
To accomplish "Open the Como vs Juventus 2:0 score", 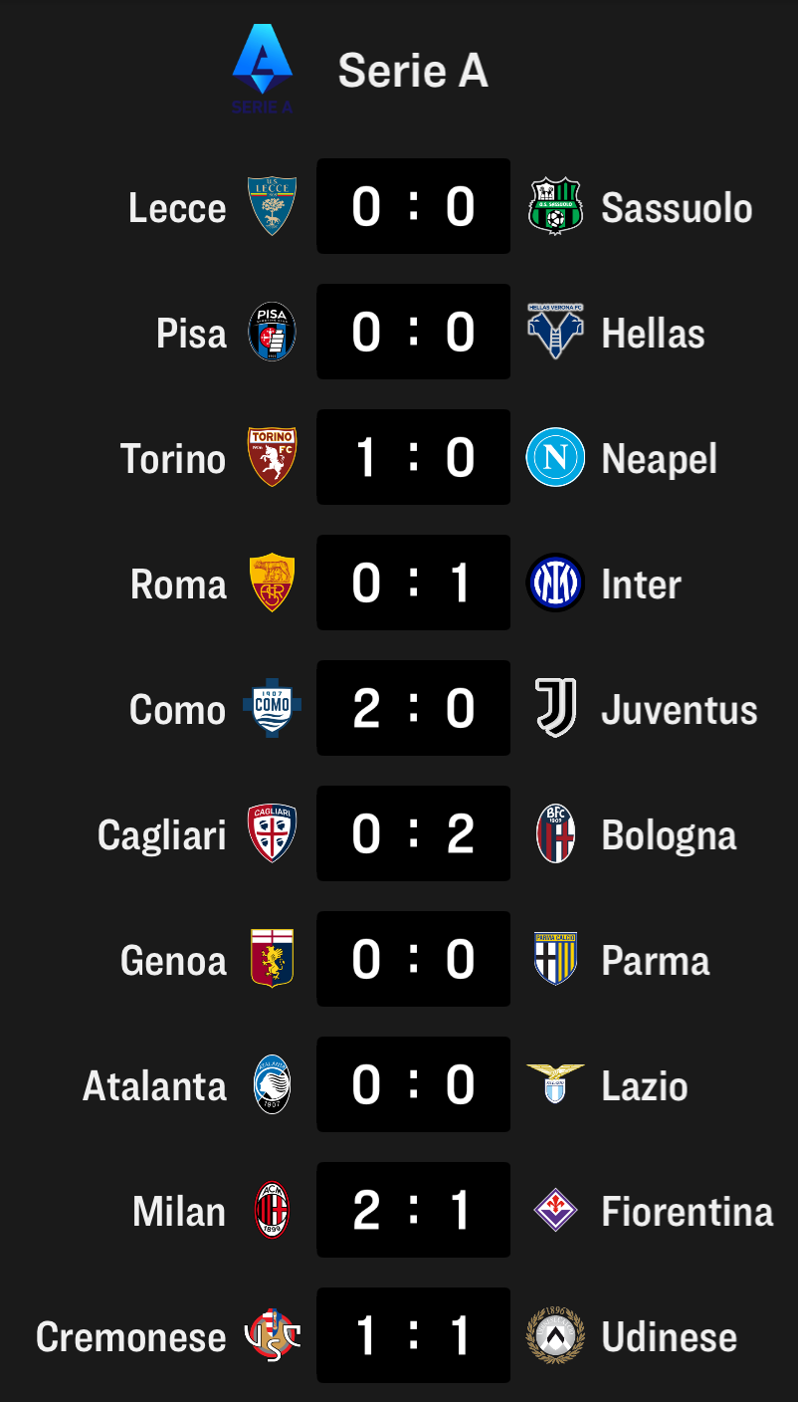I will (x=413, y=708).
